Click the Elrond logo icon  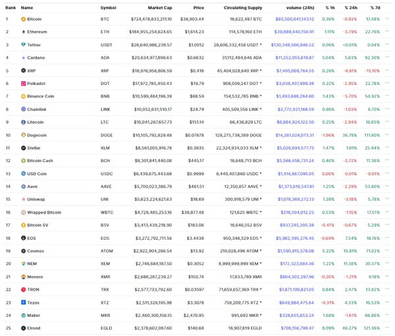click(x=24, y=328)
